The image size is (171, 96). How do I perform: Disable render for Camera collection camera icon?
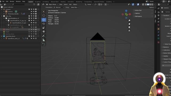(36, 9)
